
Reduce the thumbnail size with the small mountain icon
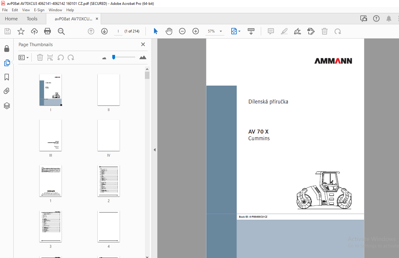tap(104, 58)
